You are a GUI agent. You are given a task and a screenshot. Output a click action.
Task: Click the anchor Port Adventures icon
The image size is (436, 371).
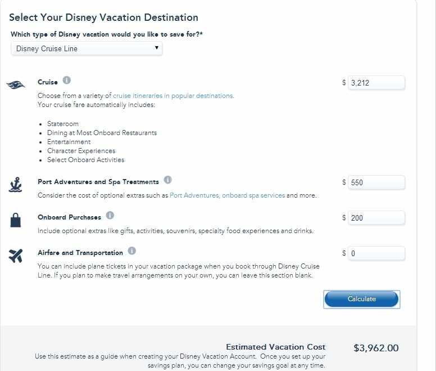point(15,185)
